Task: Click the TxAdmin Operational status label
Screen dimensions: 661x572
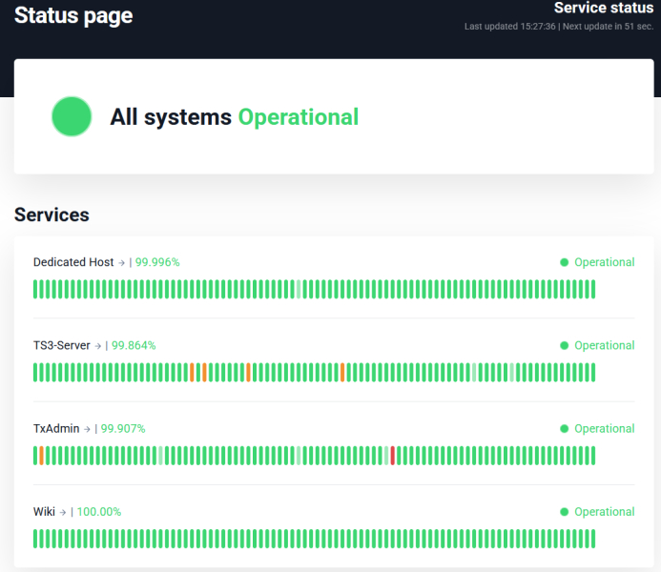Action: 604,429
